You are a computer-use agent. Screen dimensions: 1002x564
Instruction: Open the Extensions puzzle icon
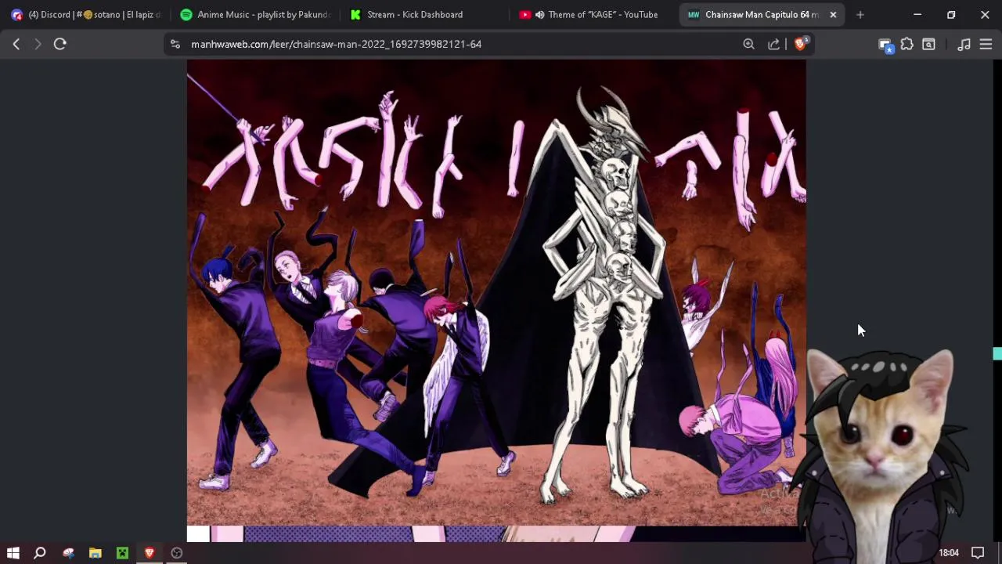tap(906, 44)
